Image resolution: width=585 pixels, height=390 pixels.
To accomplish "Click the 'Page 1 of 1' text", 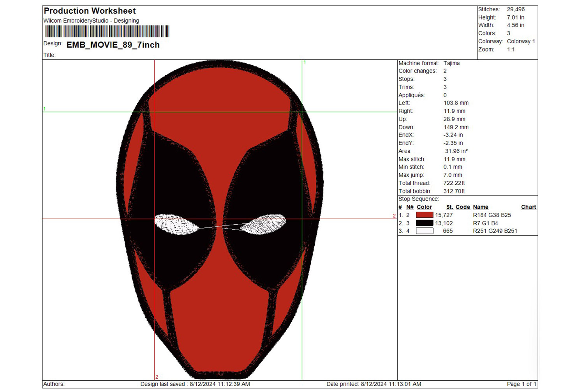I will pos(522,384).
